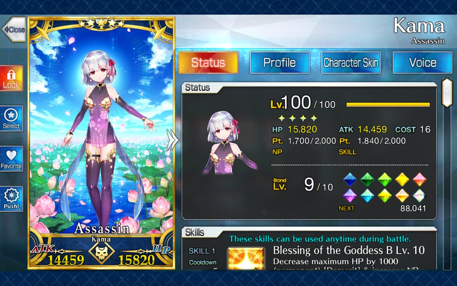Select the dark green bond crystal

pyautogui.click(x=367, y=179)
